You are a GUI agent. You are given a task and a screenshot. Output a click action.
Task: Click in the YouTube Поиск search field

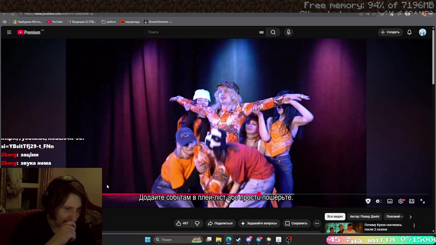click(x=203, y=32)
